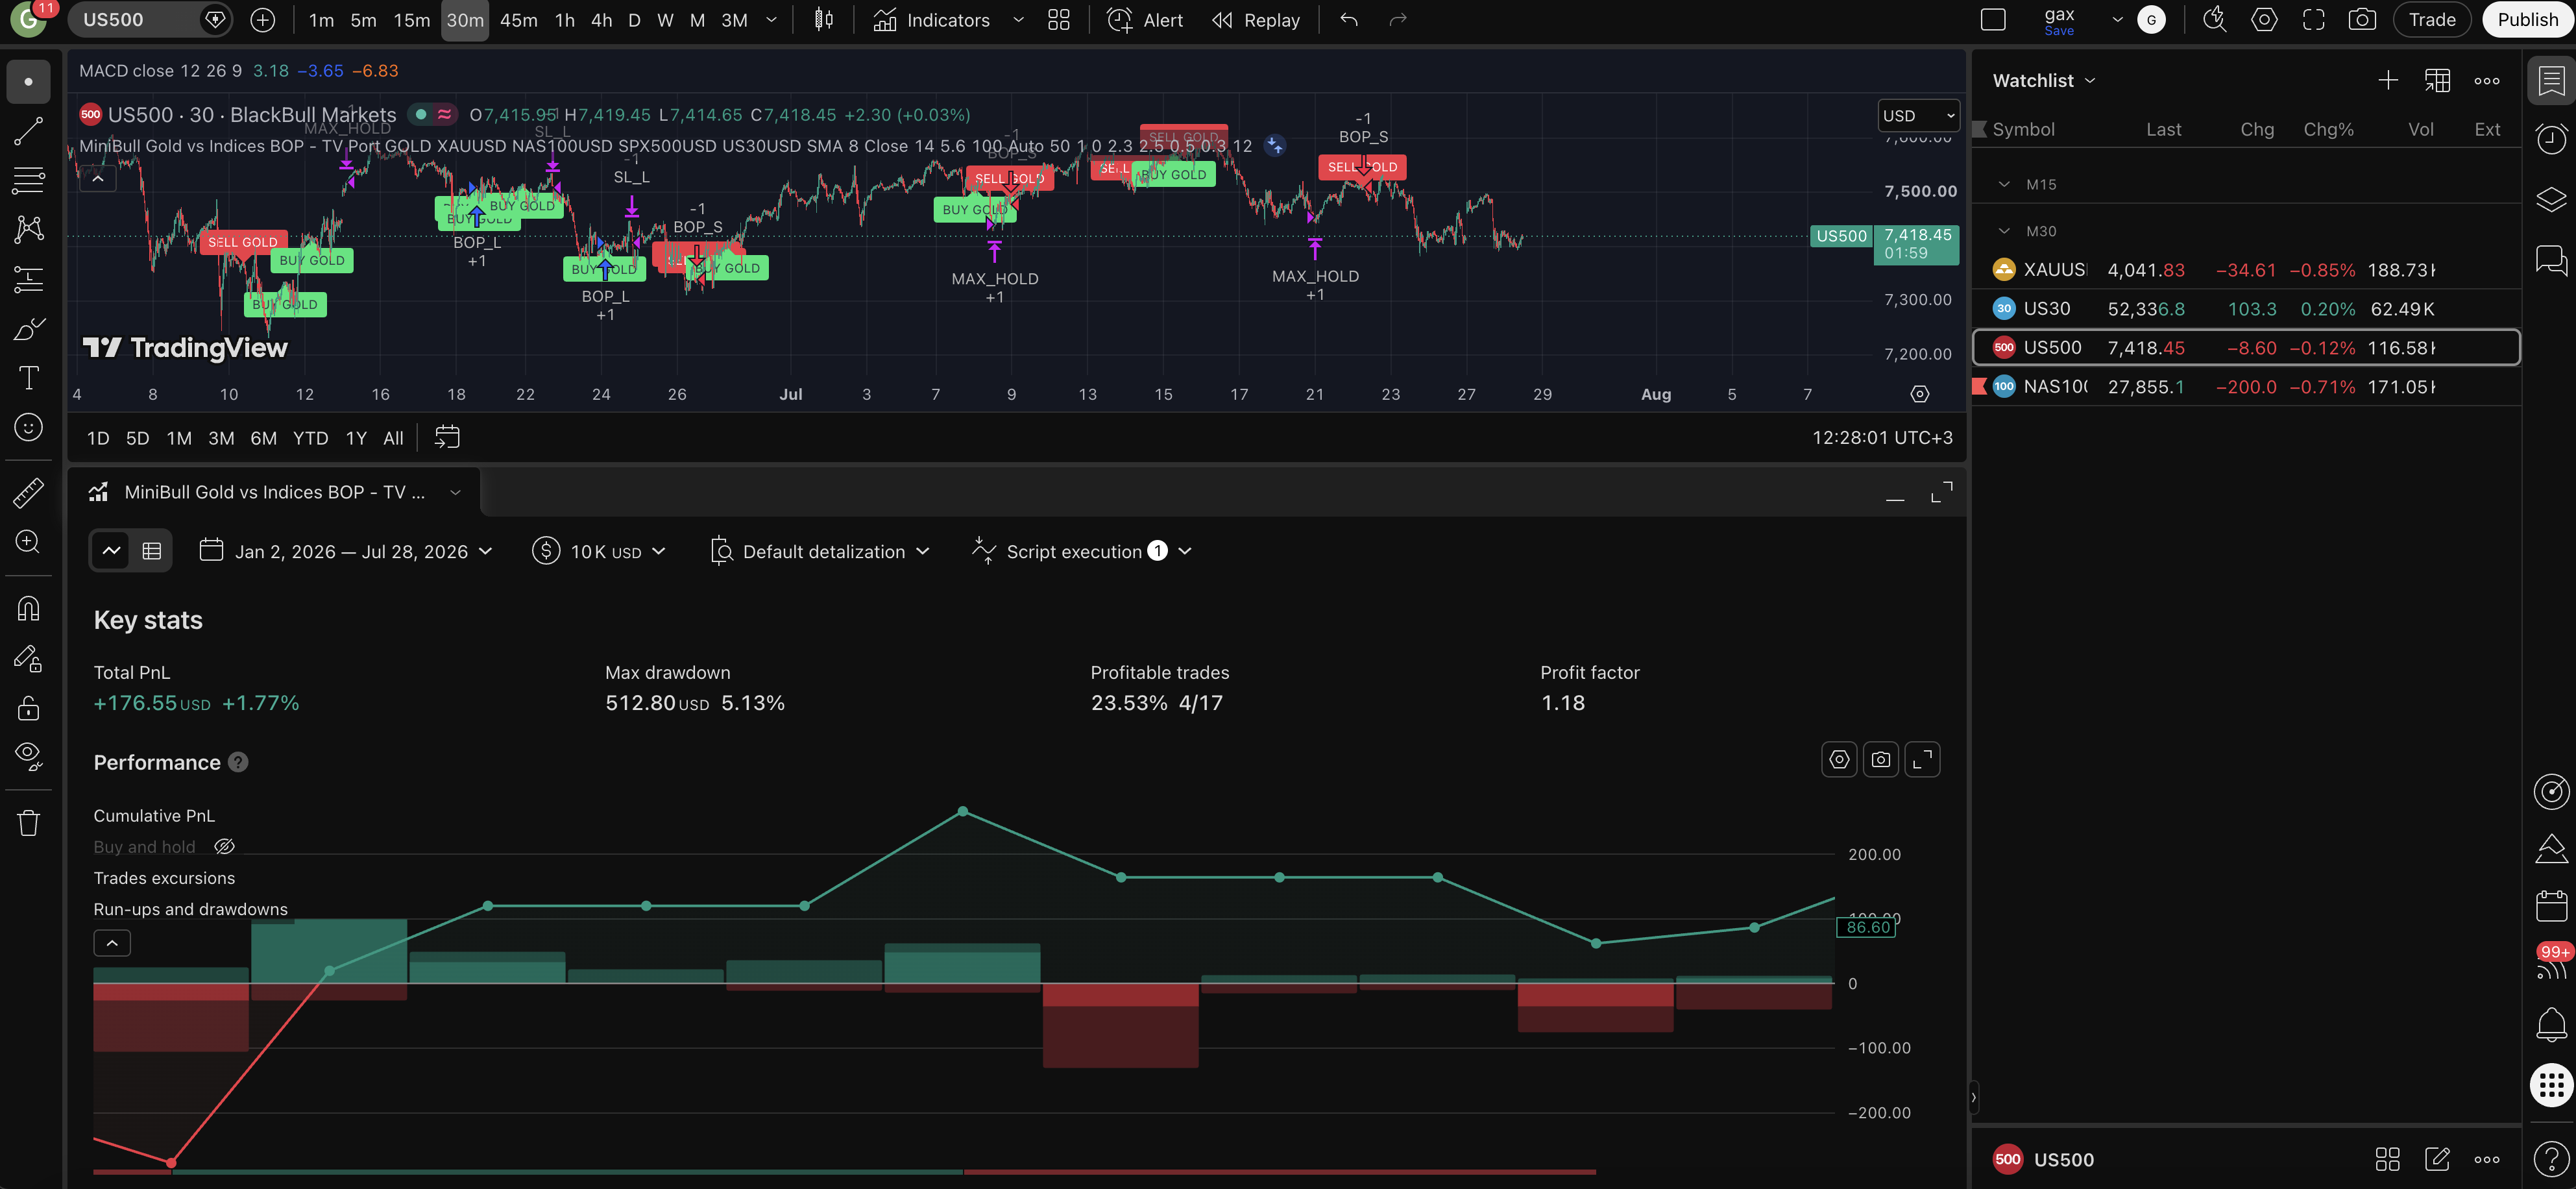The width and height of the screenshot is (2576, 1189).
Task: Open indicator templates grid icon
Action: [x=1059, y=20]
